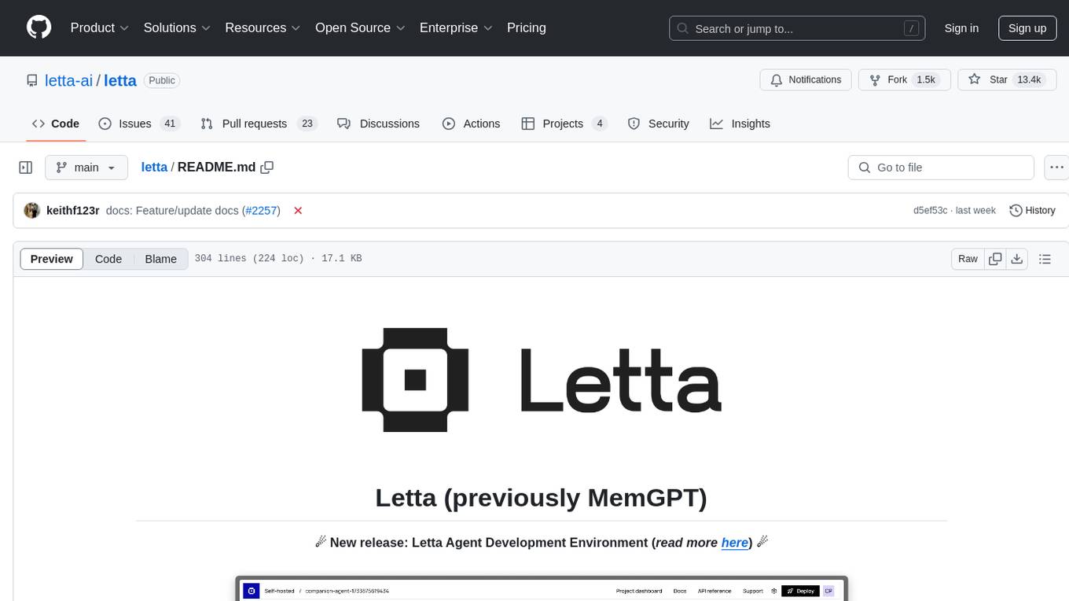Copy raw file contents
This screenshot has width=1069, height=601.
point(995,259)
